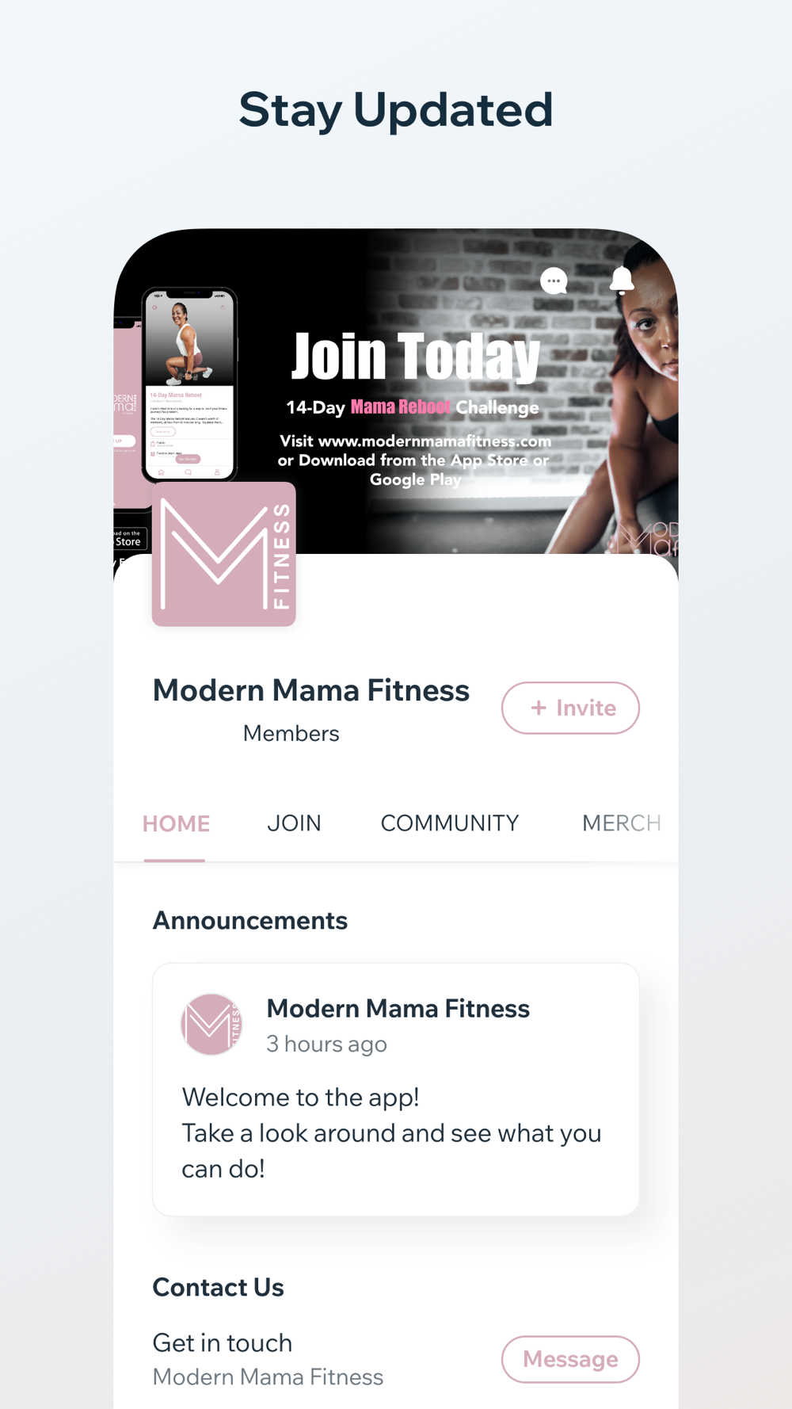Image resolution: width=792 pixels, height=1409 pixels.
Task: Tap the phone mockup in the banner
Action: 189,384
